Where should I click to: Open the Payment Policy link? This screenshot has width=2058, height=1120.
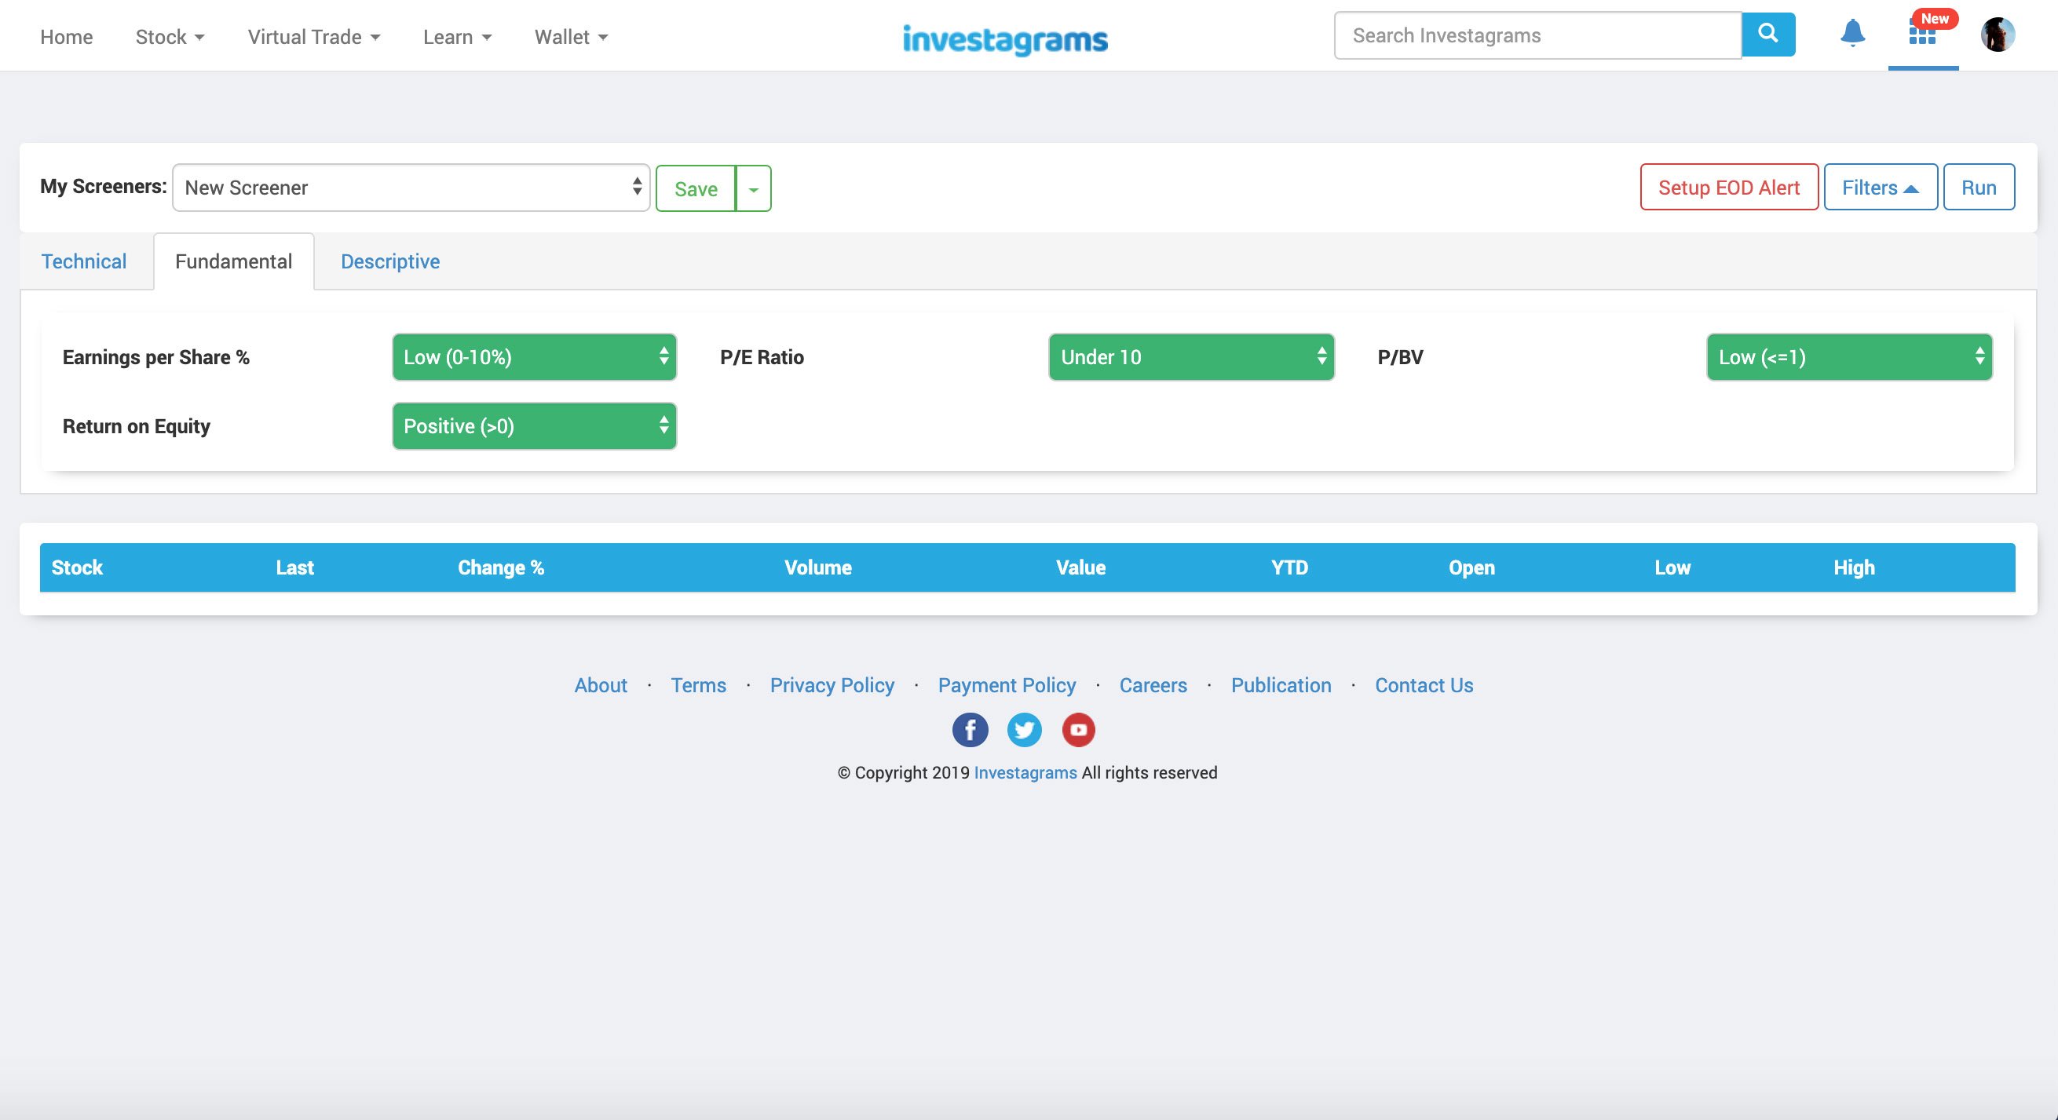(x=1007, y=685)
